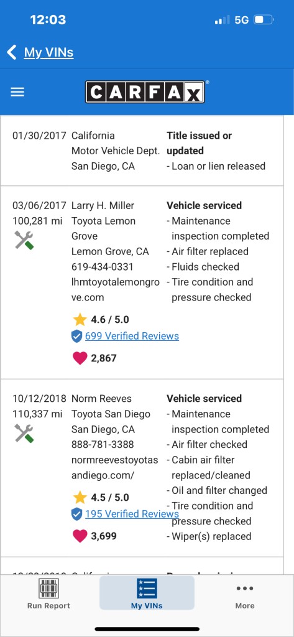Screen dimensions: 294x637
Task: Tap the star rating icon for 4.5 / 5.0
Action: (80, 497)
